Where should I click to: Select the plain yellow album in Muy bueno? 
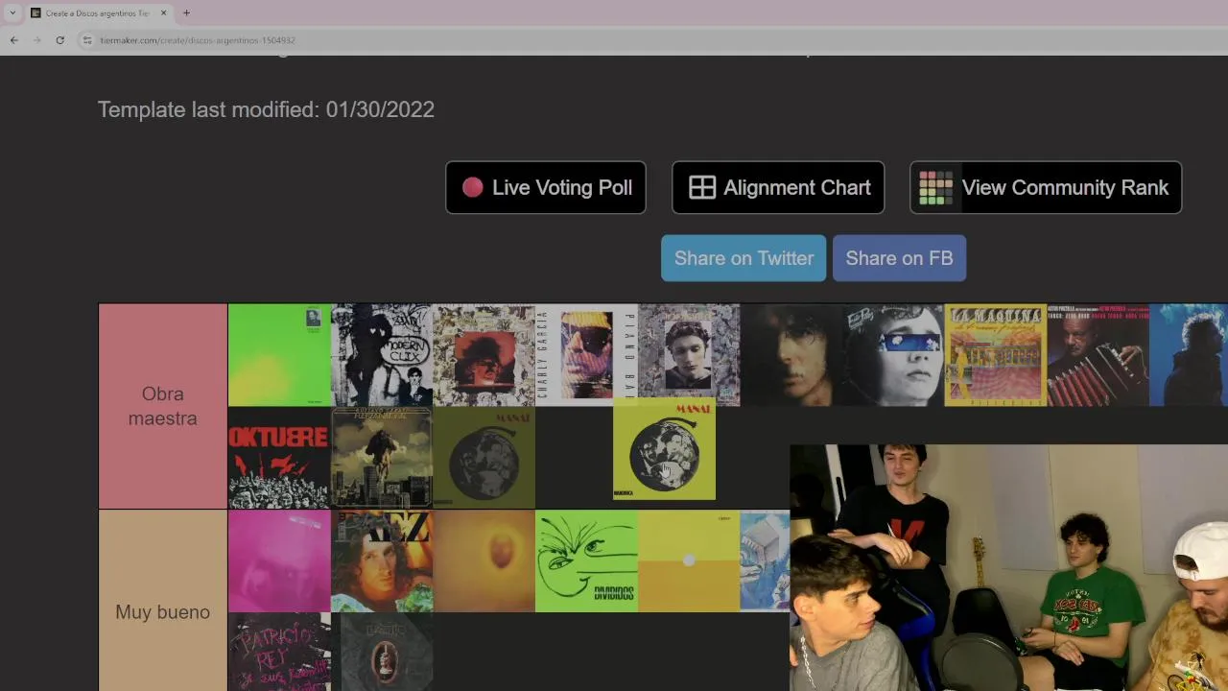click(689, 560)
